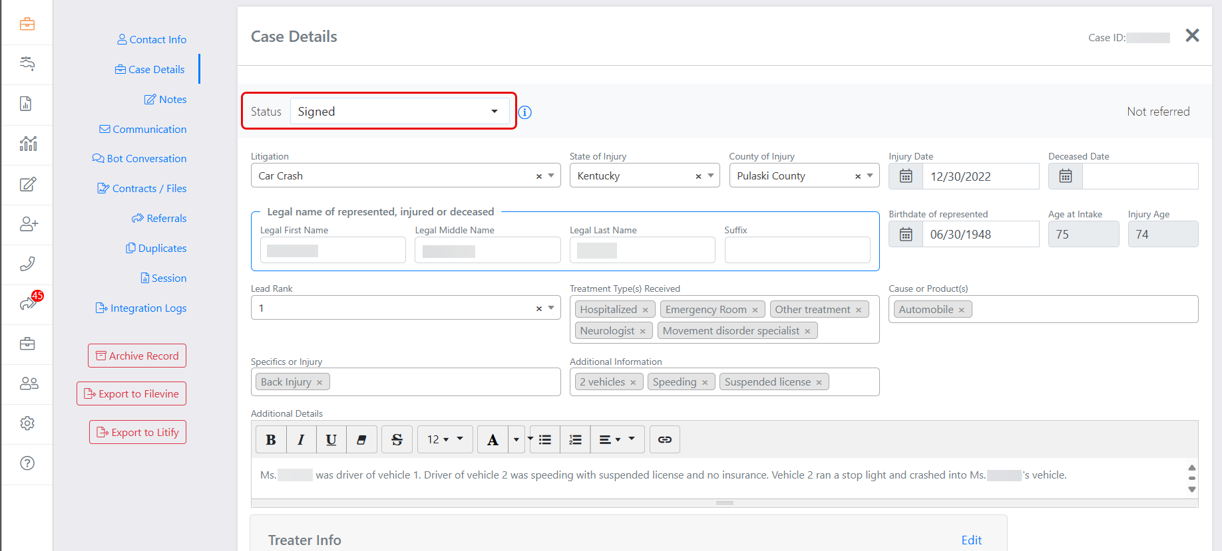
Task: Apply strikethrough formatting in editor
Action: point(397,439)
